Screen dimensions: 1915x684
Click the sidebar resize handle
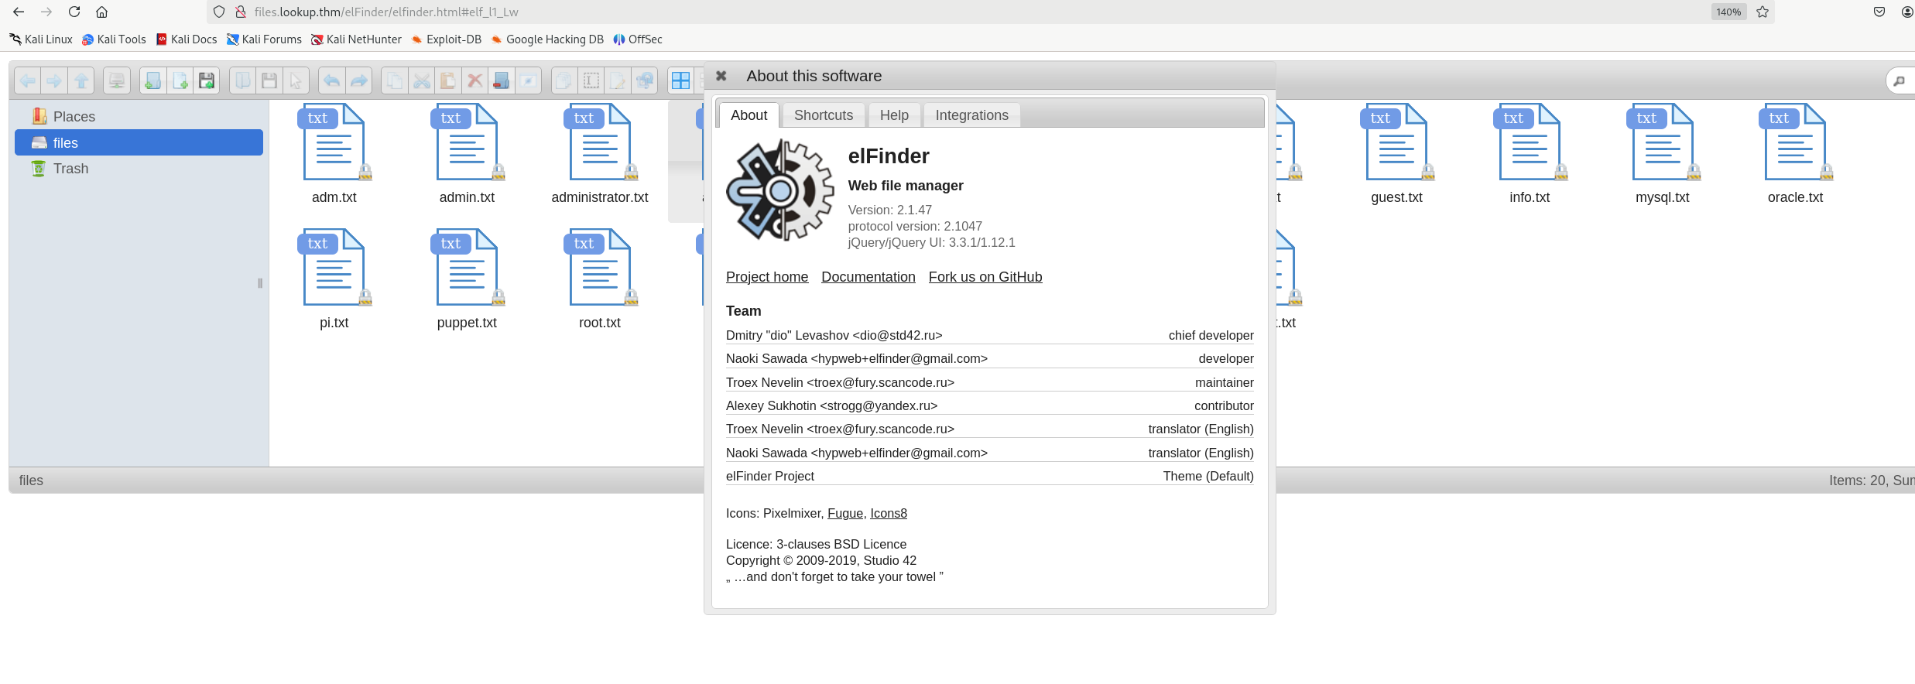(260, 283)
